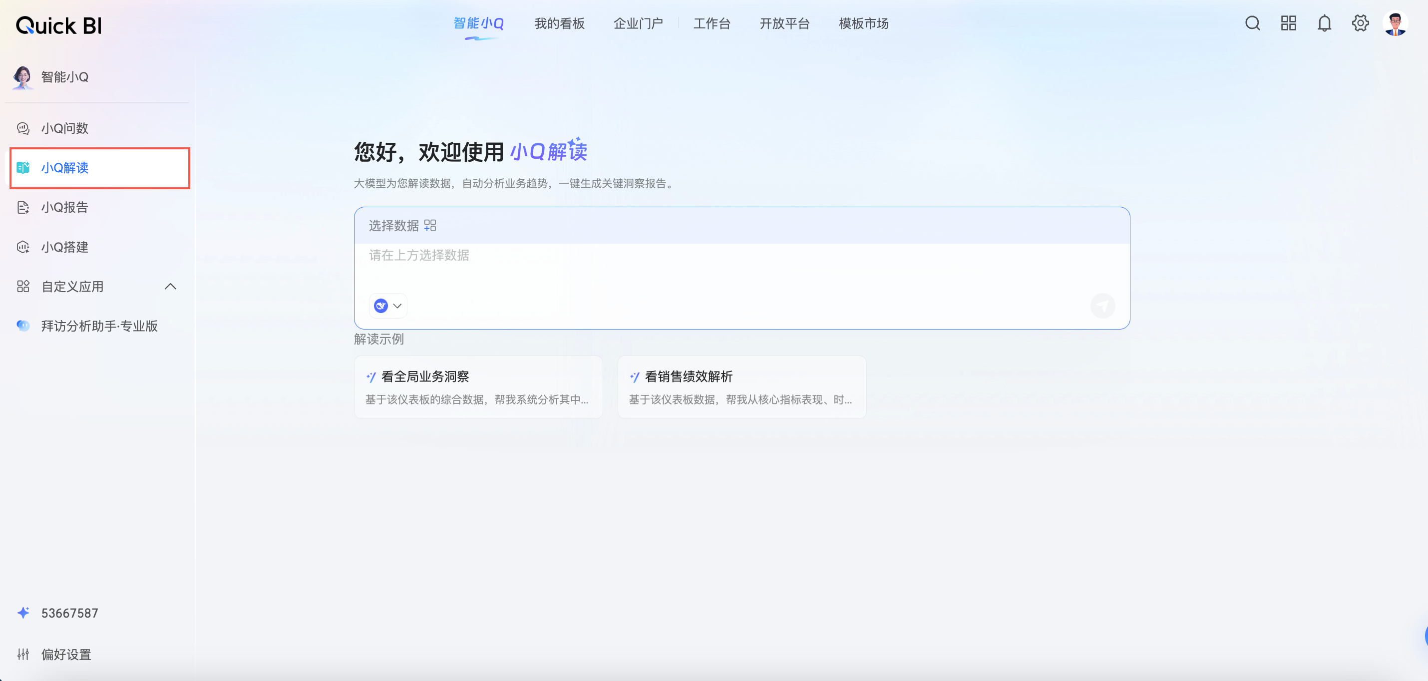Open the 工作台 tab
This screenshot has width=1428, height=681.
712,23
